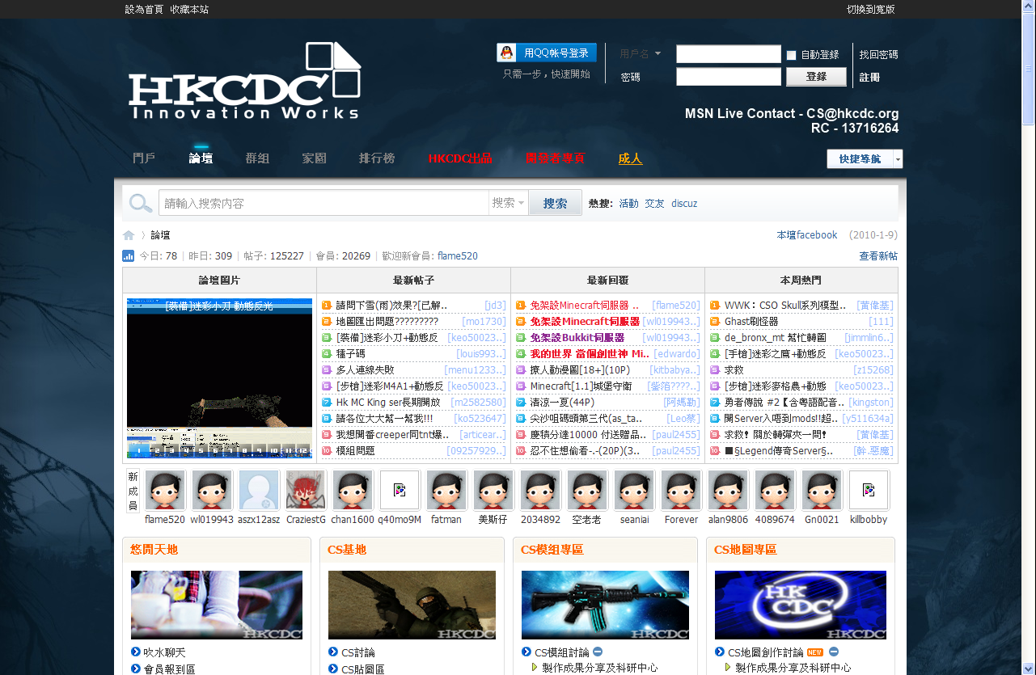
Task: Open the red HKCDC出品 nav item
Action: pyautogui.click(x=460, y=158)
